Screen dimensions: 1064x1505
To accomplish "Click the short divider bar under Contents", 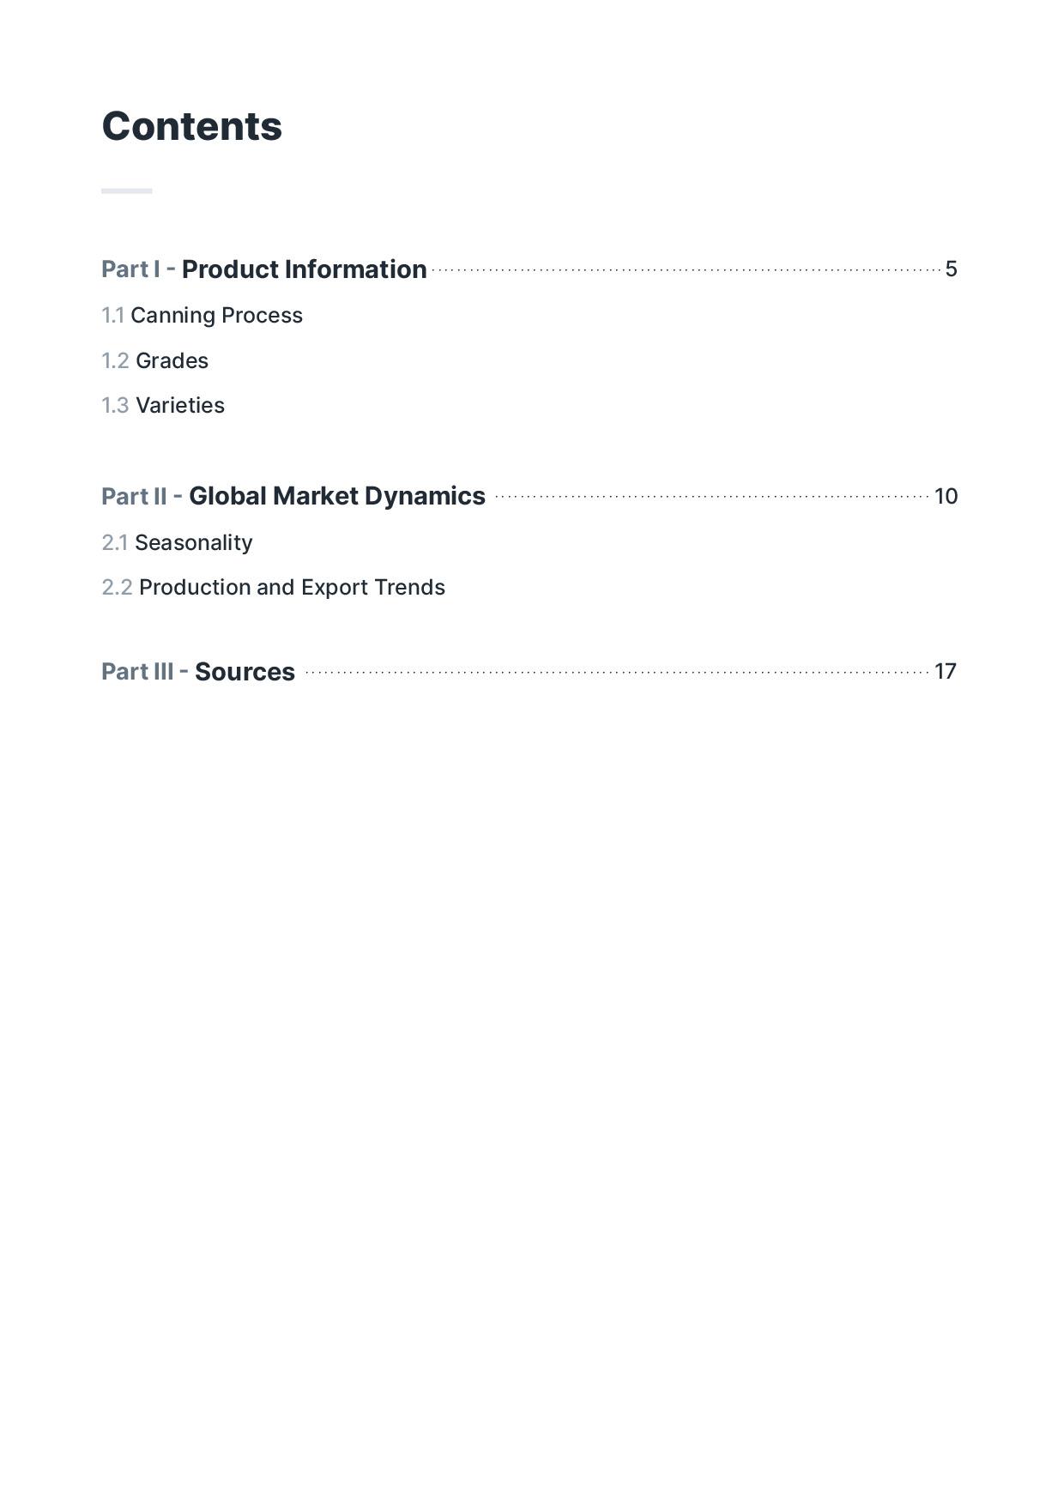I will tap(127, 190).
